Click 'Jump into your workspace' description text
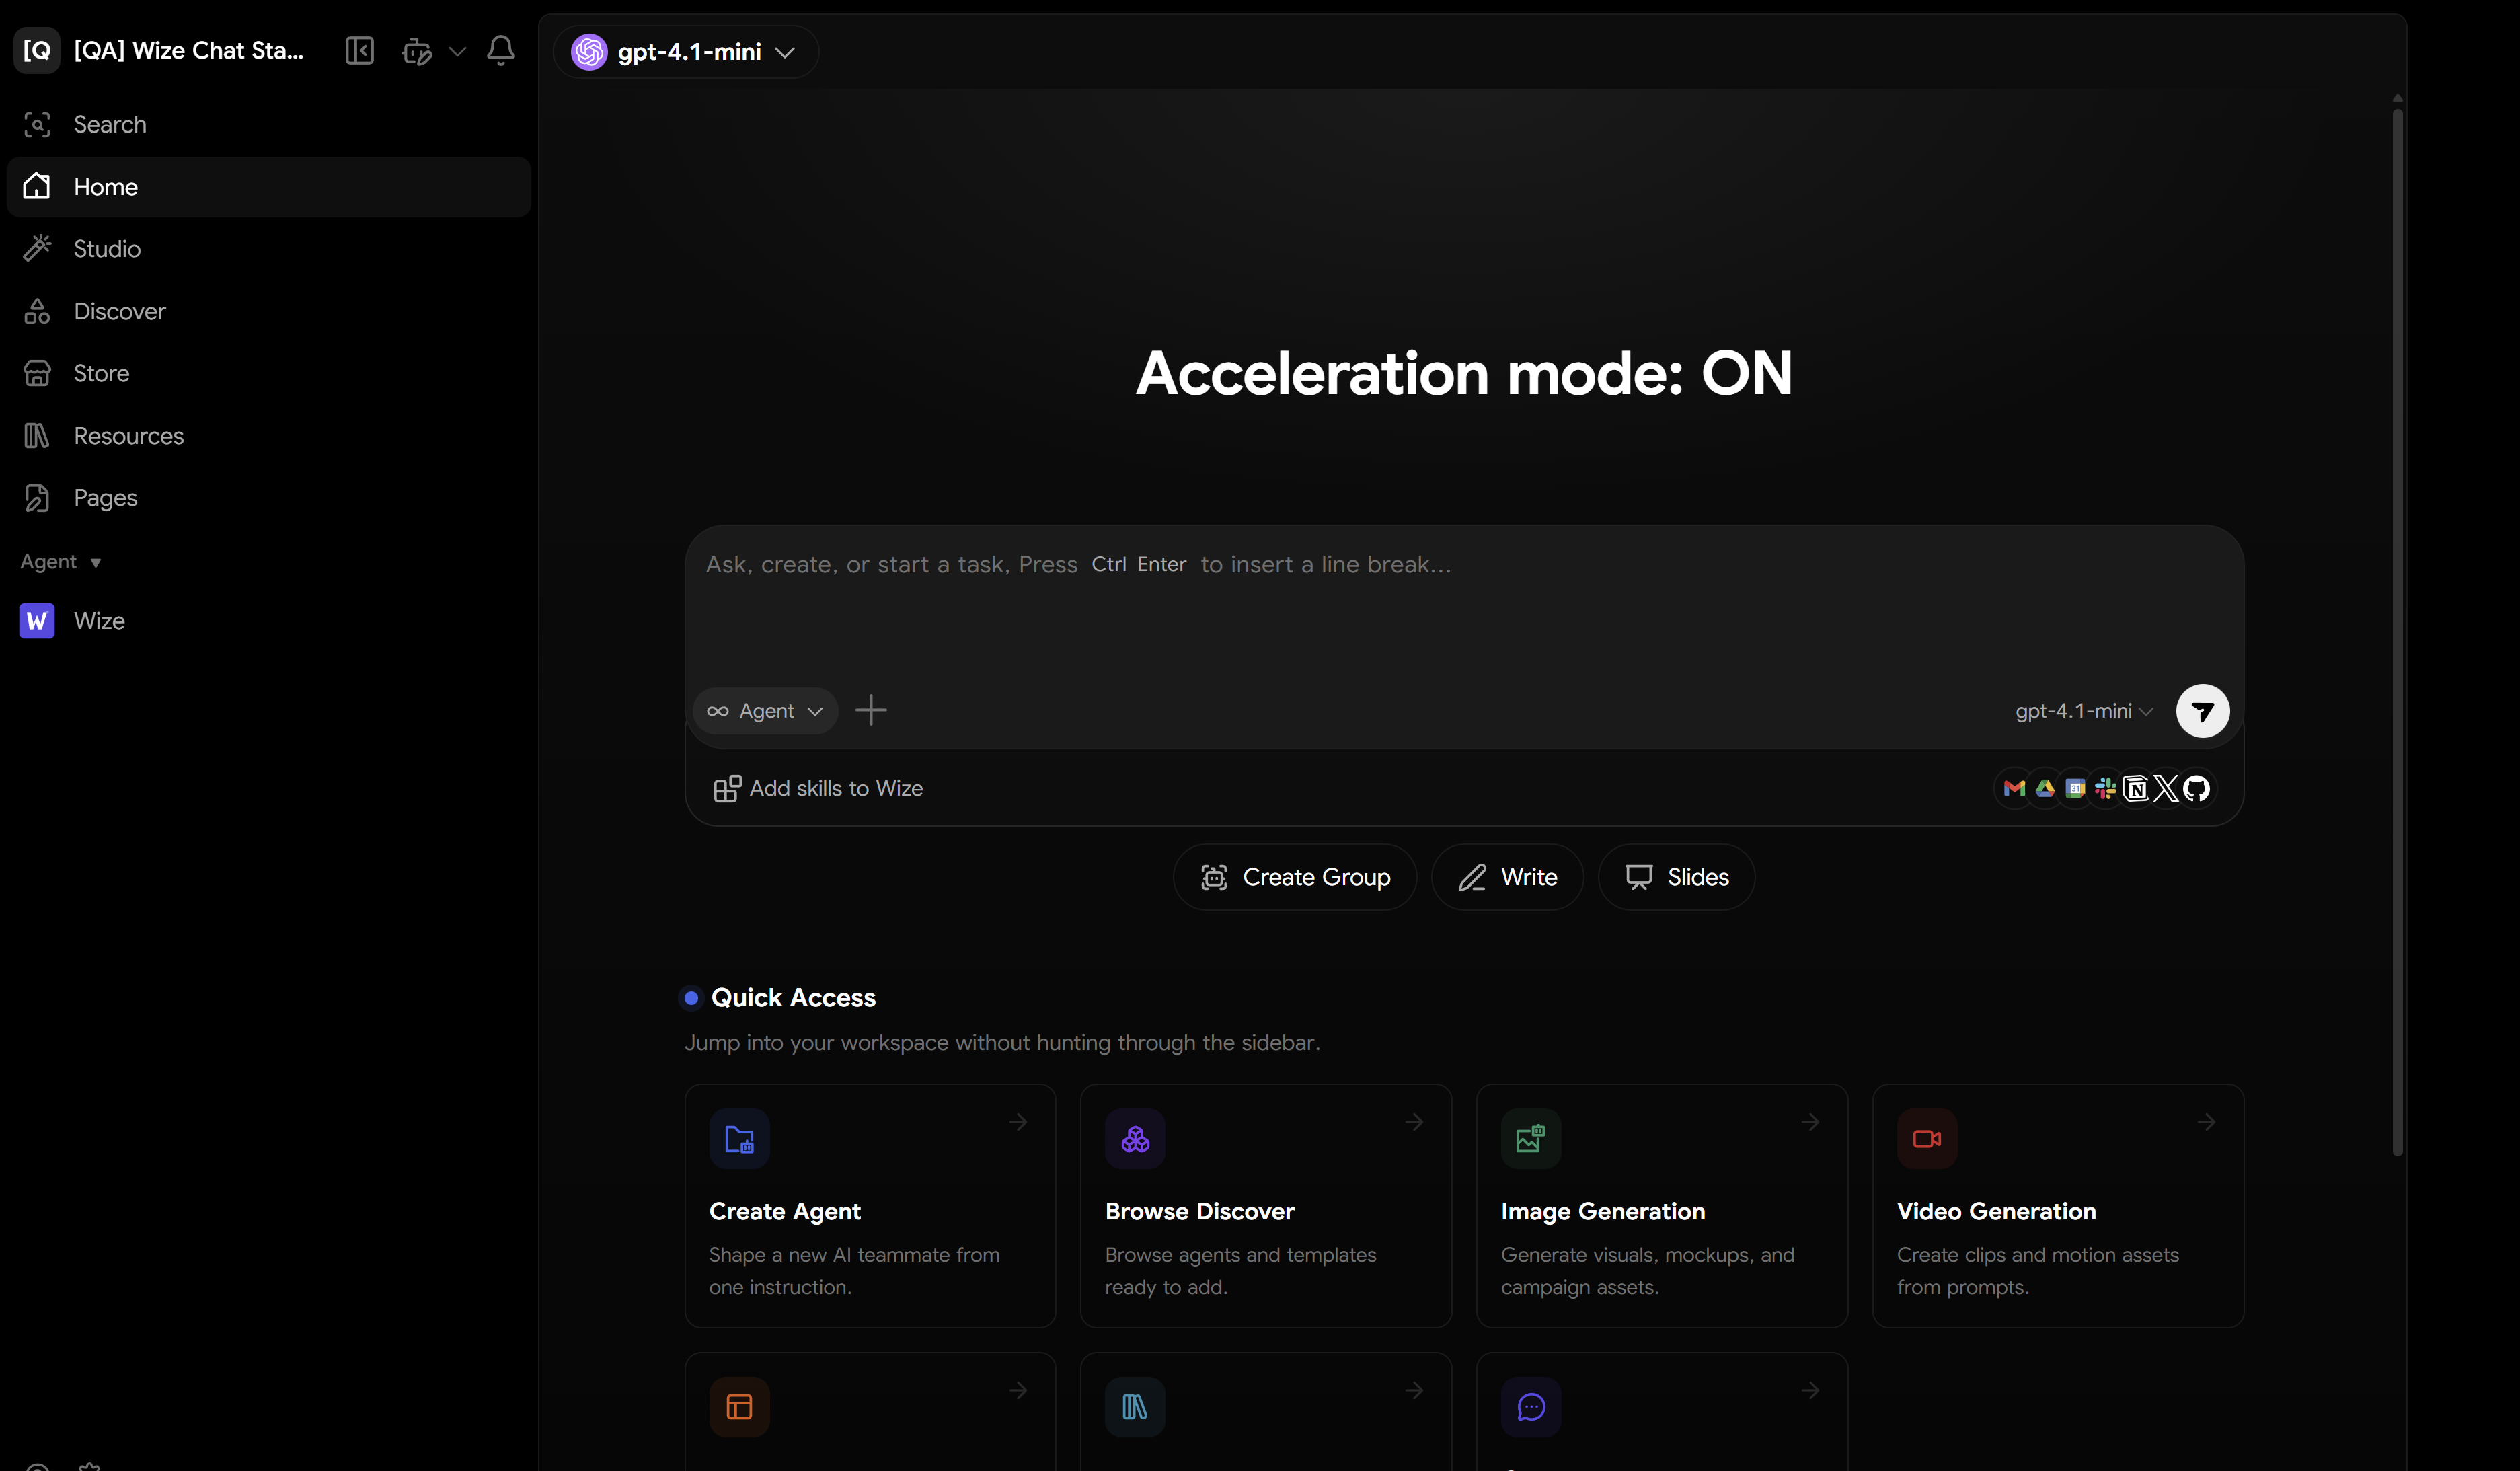This screenshot has width=2520, height=1471. (1002, 1043)
